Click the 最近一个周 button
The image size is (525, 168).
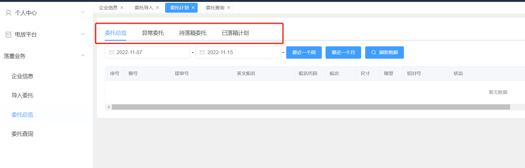(x=304, y=52)
